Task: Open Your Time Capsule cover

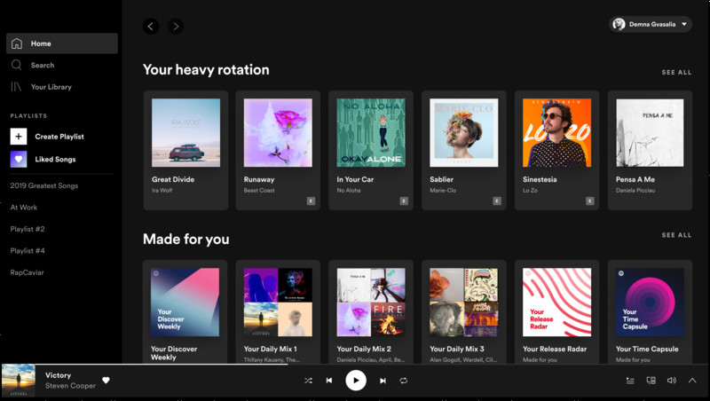Action: 650,303
